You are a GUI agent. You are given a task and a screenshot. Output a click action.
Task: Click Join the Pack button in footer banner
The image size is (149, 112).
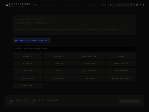point(129,101)
